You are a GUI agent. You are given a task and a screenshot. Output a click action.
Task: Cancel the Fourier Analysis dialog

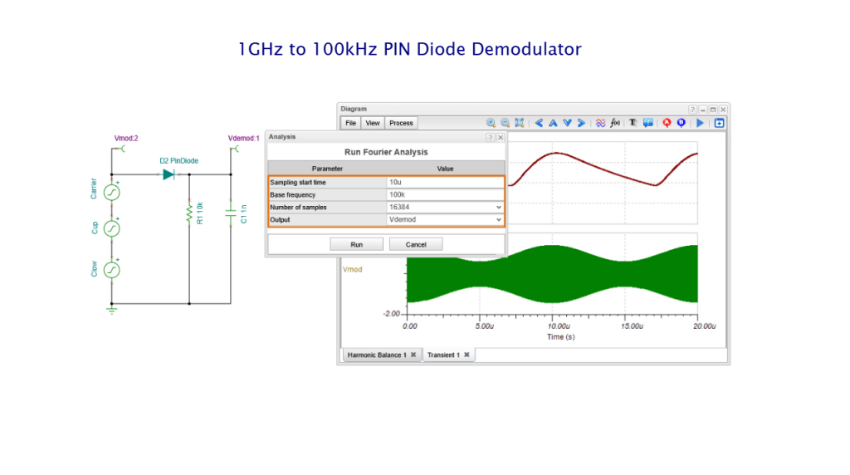[415, 244]
